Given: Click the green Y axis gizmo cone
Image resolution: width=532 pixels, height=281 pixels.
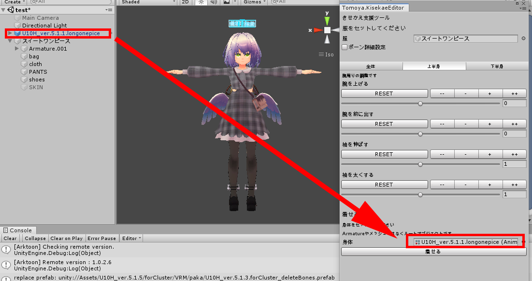Looking at the screenshot, I should [327, 21].
